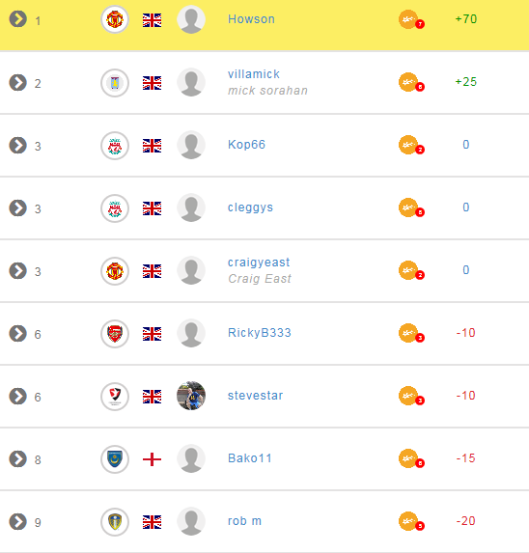This screenshot has width=529, height=553.
Task: Open the RickyB333 username link
Action: tap(260, 333)
